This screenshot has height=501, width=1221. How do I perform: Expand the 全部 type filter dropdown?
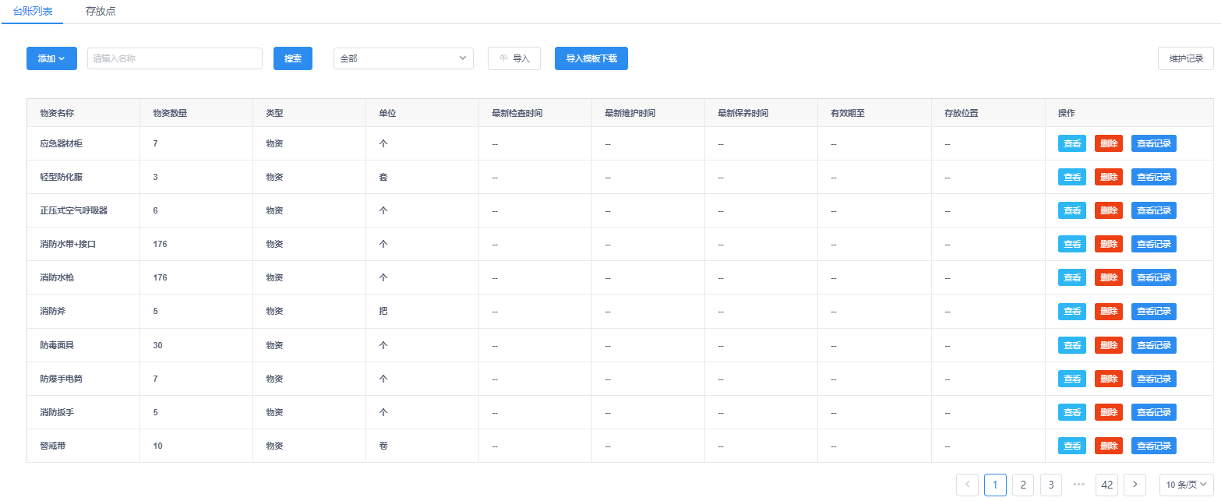tap(403, 58)
